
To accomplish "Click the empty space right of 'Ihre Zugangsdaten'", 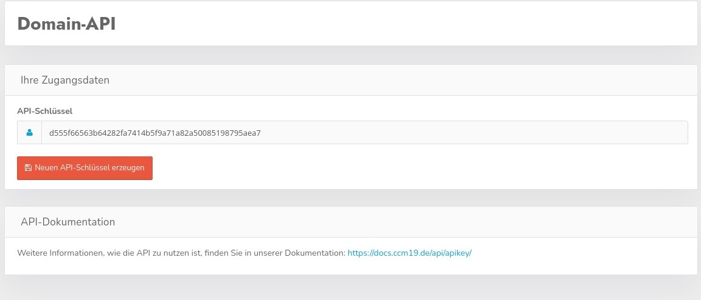I will 395,80.
